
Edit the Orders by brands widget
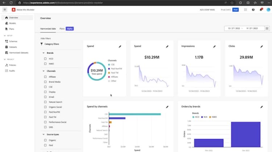(261, 107)
